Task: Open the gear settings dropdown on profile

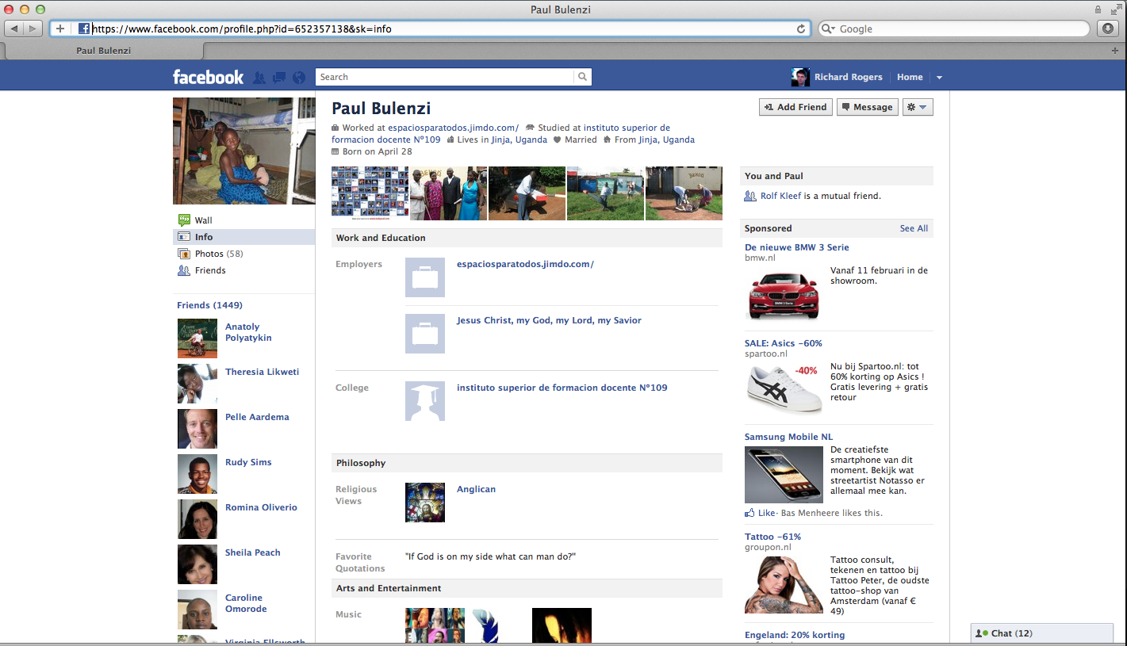Action: tap(918, 107)
